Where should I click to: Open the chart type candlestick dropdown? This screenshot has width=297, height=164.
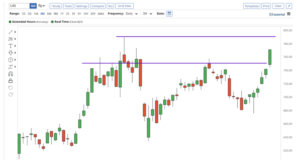pyautogui.click(x=41, y=6)
